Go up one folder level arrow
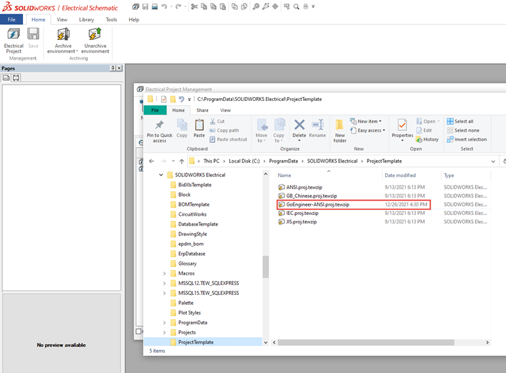506x373 pixels. 182,161
